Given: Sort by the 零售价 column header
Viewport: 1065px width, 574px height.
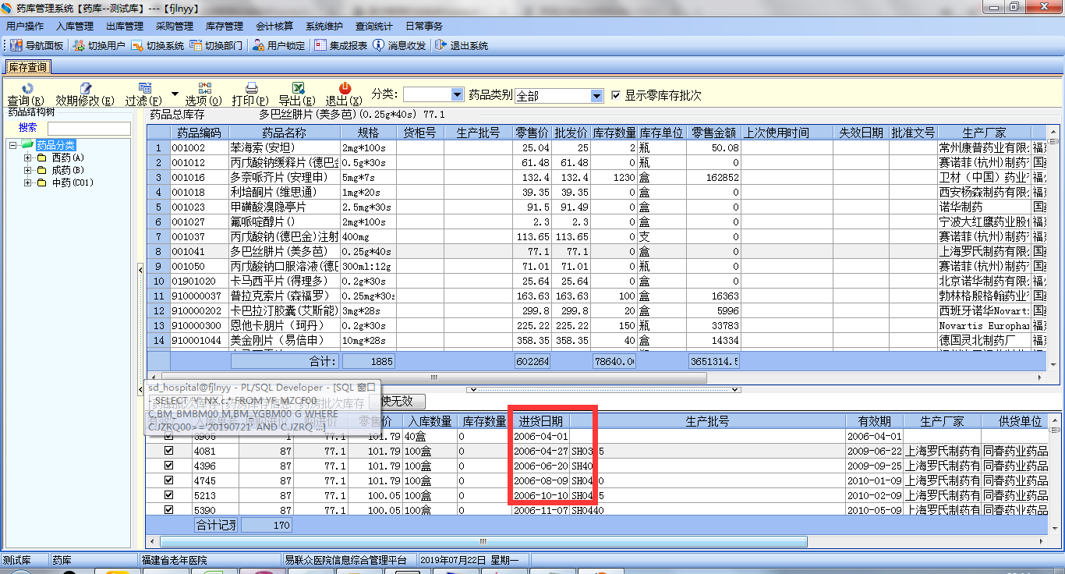Looking at the screenshot, I should (532, 133).
